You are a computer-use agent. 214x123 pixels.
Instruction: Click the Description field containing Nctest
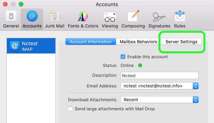[159, 75]
